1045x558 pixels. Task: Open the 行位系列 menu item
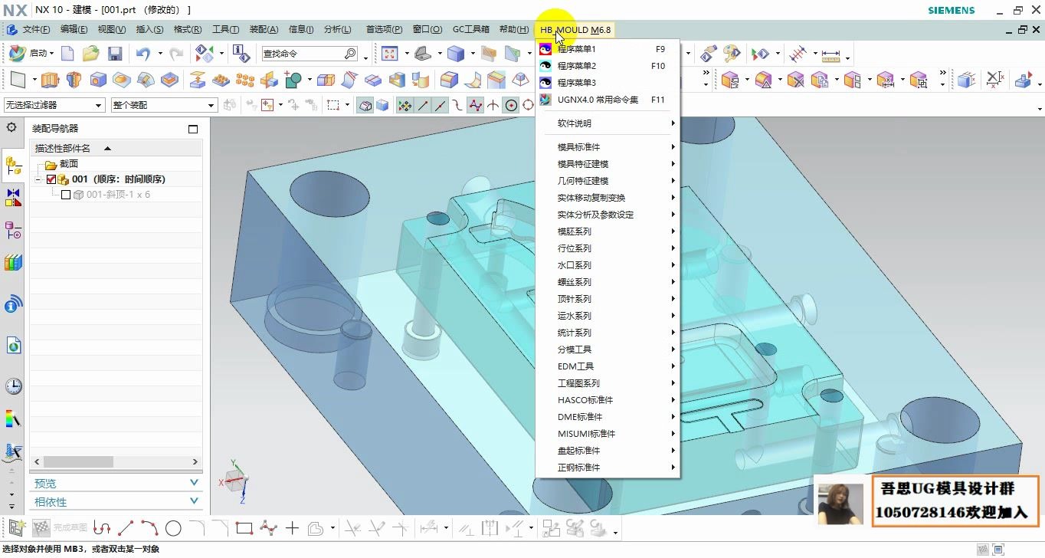(608, 248)
